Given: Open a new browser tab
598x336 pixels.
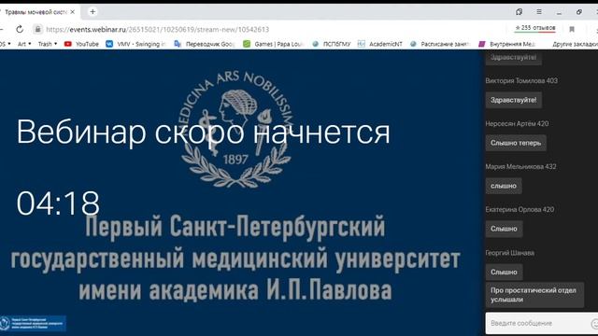Looking at the screenshot, I should 93,12.
